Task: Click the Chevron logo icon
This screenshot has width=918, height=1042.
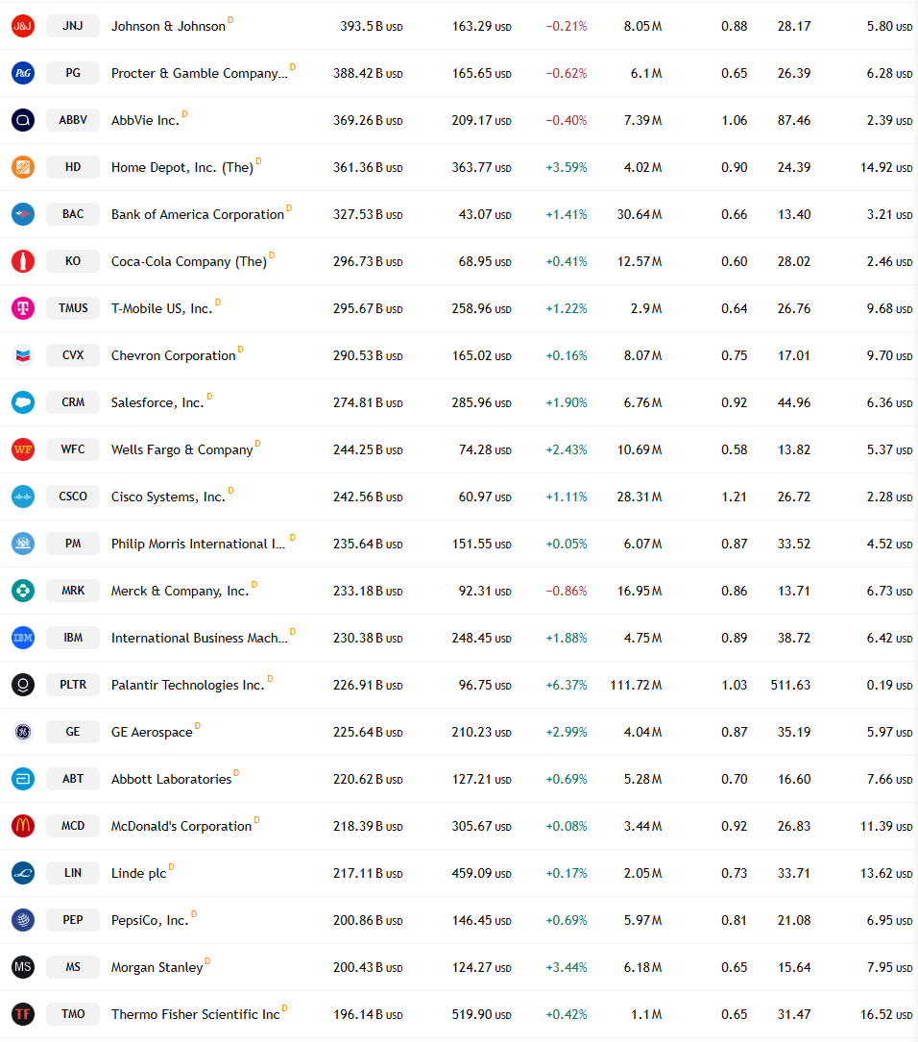Action: 23,355
